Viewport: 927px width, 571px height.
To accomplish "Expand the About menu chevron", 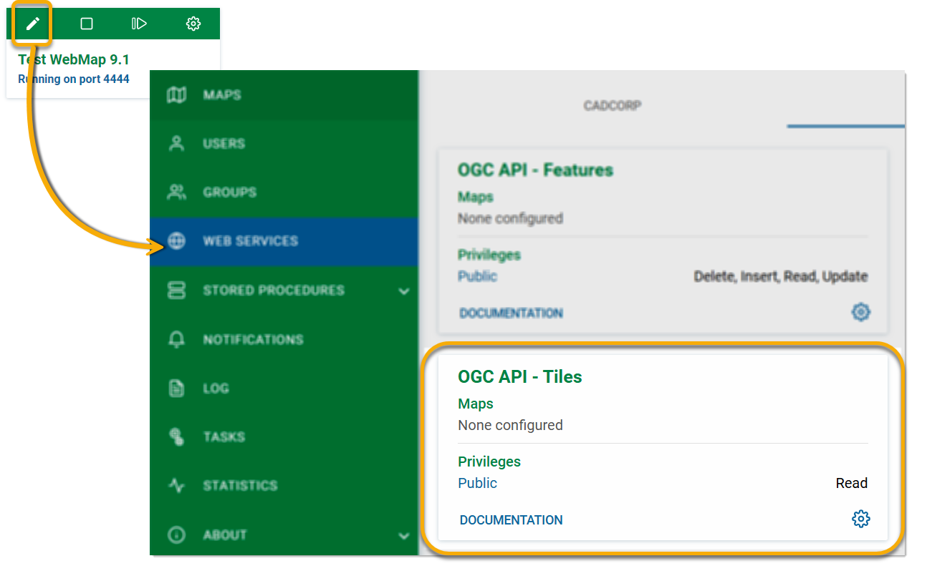I will [x=404, y=535].
